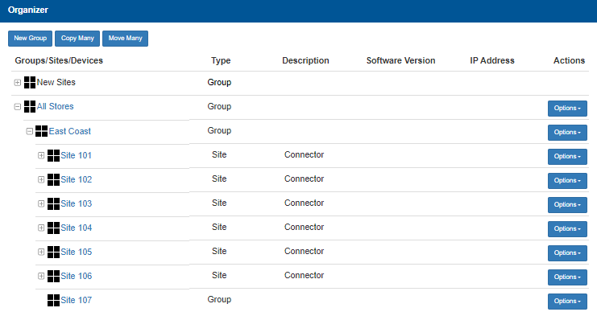Click the group icon beside New Sites
Viewport: 597px width, 312px height.
[30, 82]
